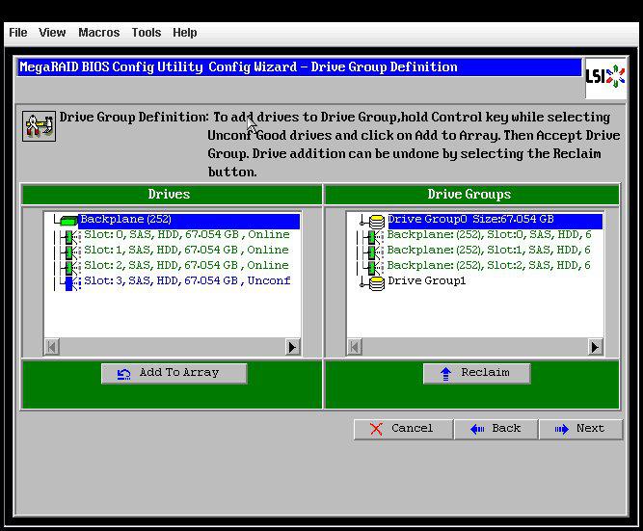The width and height of the screenshot is (643, 531).
Task: Select the Backplane (252) icon in Drives
Action: (68, 221)
